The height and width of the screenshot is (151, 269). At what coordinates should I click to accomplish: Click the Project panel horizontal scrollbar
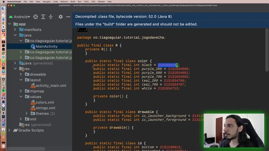pos(26,149)
